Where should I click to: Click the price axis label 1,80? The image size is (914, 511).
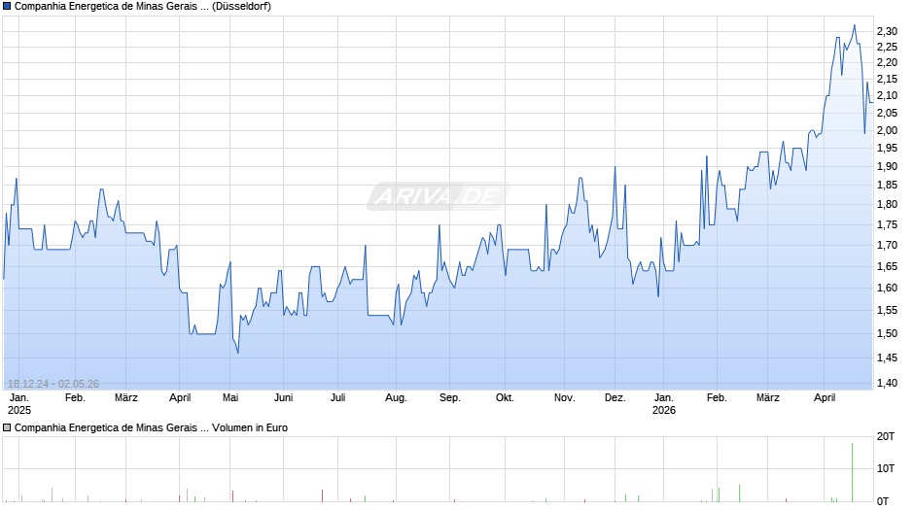click(887, 205)
